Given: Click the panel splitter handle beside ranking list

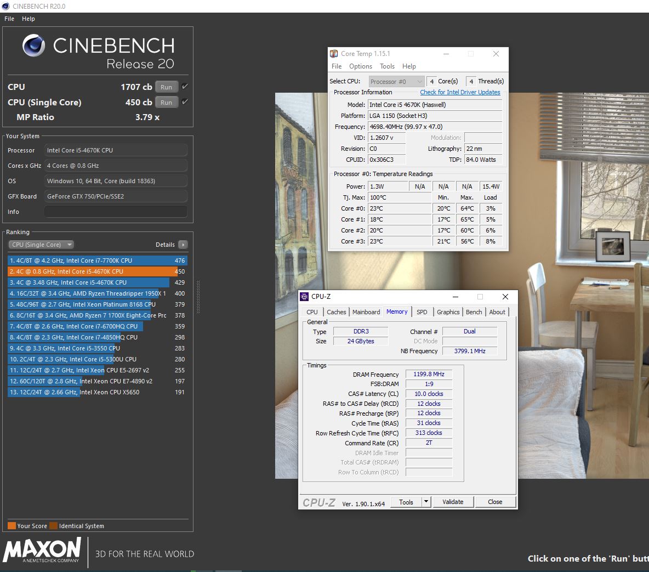Looking at the screenshot, I should point(198,297).
